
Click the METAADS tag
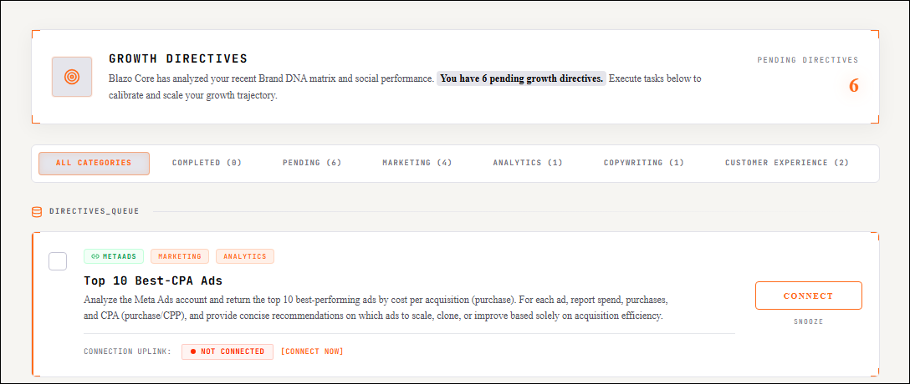coord(114,256)
